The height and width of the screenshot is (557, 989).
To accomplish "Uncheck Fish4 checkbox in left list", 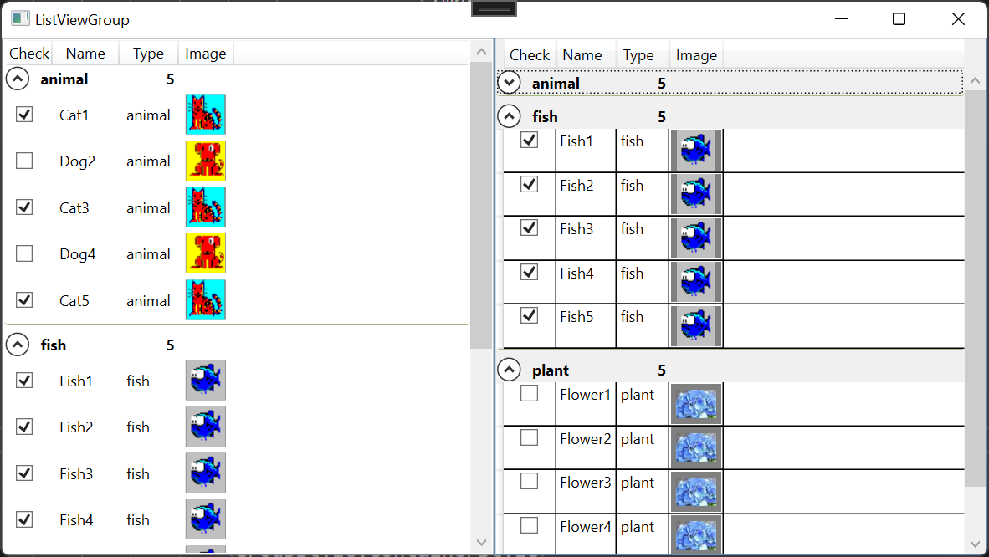I will click(24, 519).
